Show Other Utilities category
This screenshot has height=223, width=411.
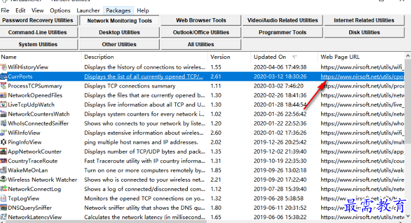point(120,45)
